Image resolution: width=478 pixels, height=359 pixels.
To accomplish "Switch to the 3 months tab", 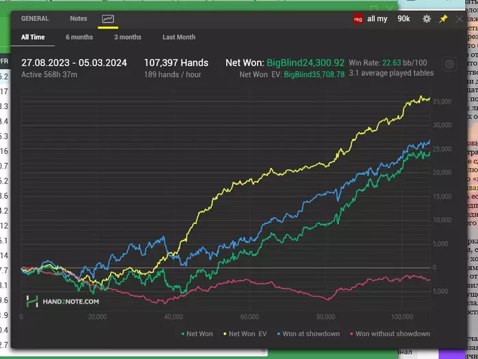I will pyautogui.click(x=128, y=37).
